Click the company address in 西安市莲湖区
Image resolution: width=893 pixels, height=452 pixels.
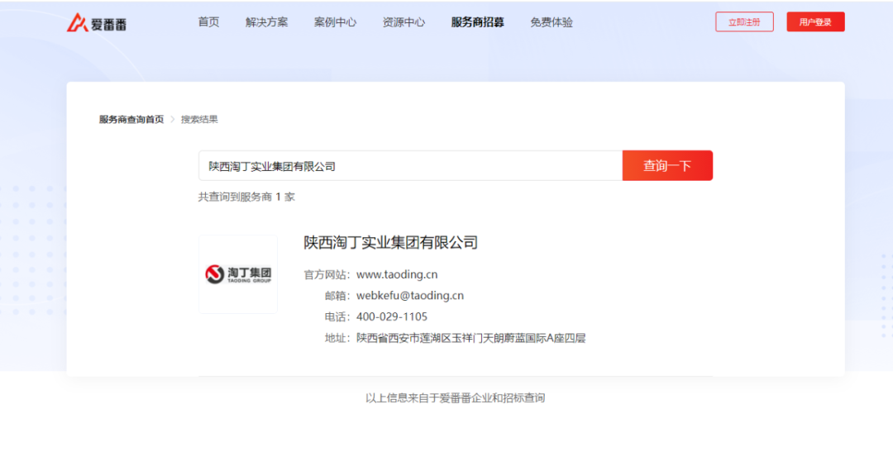click(470, 338)
